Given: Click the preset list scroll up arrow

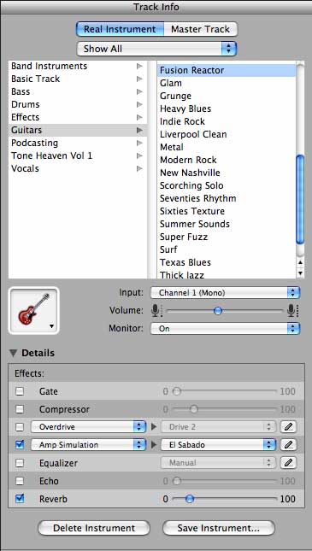Looking at the screenshot, I should point(300,262).
